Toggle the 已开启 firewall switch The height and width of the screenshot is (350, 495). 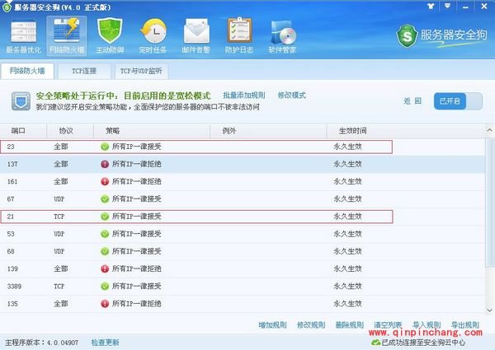[x=458, y=101]
